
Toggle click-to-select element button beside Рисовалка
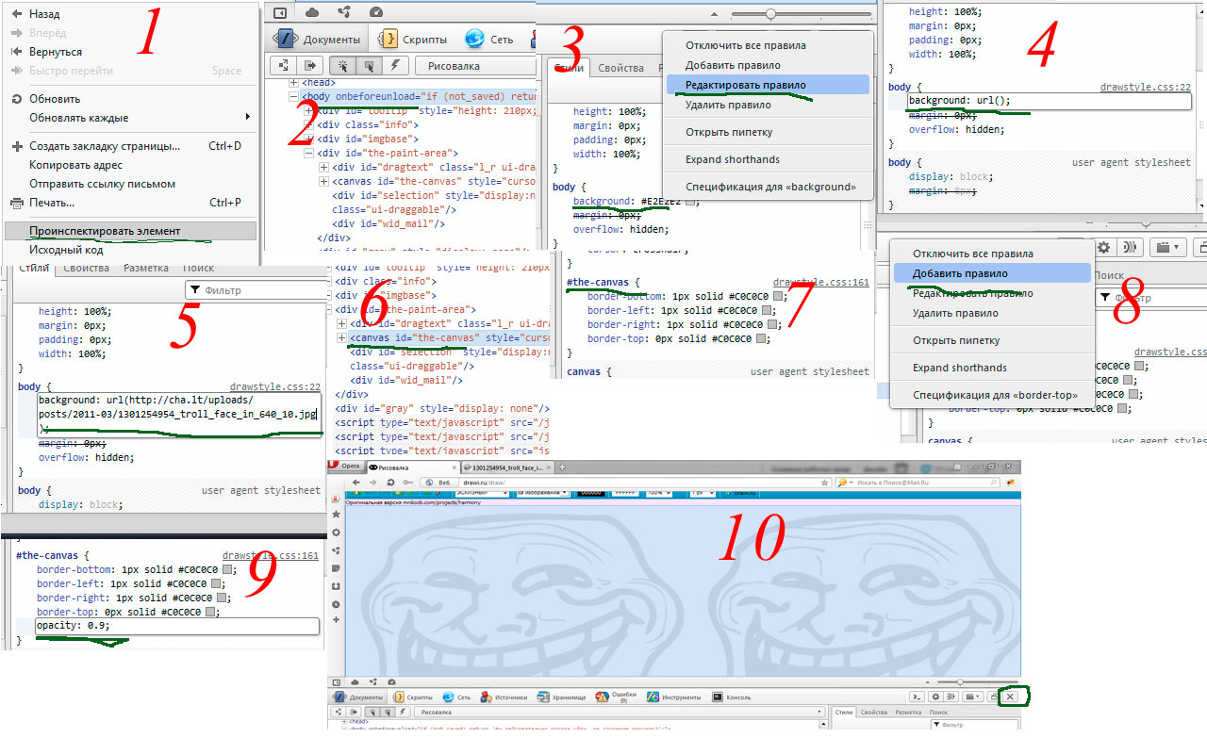340,66
